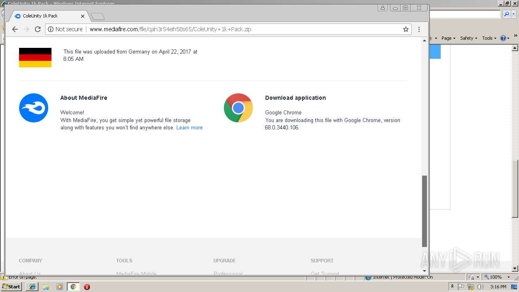Click the Chrome forward arrow
This screenshot has width=519, height=292.
[x=26, y=29]
